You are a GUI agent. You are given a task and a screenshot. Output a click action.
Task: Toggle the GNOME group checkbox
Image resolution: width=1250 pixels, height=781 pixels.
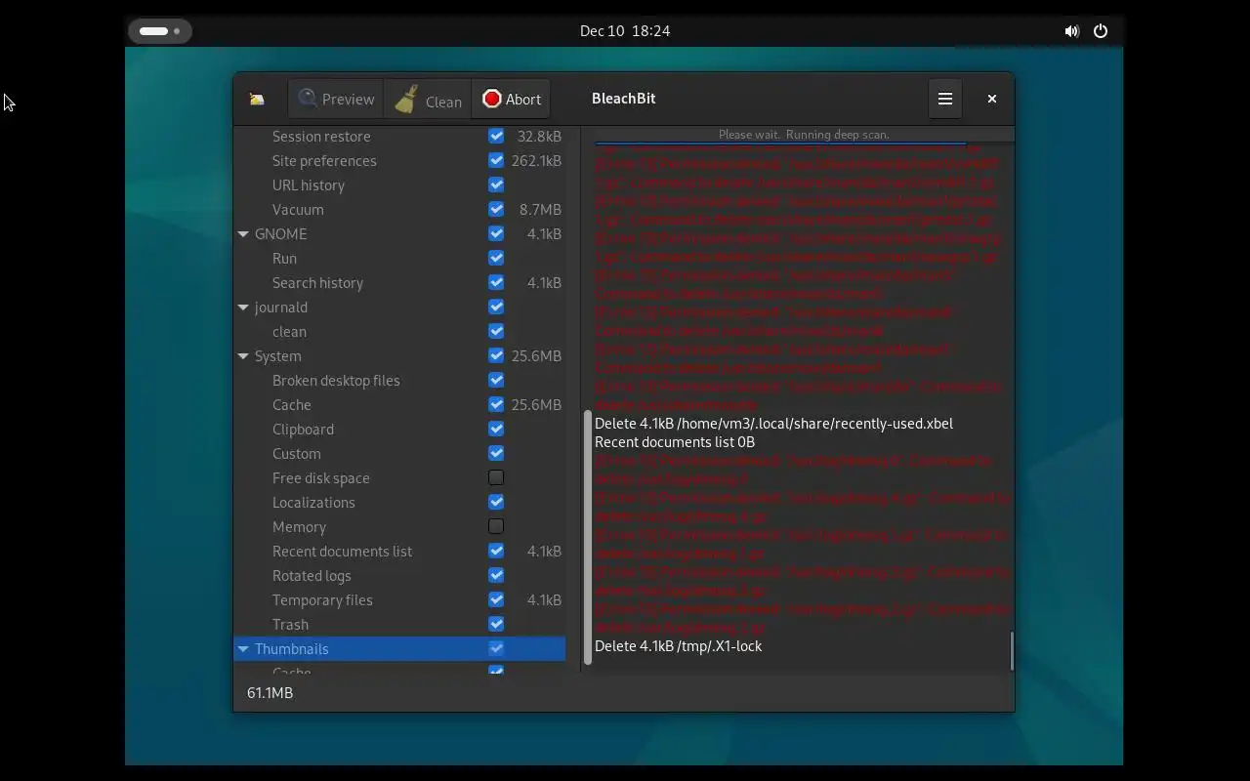tap(496, 233)
